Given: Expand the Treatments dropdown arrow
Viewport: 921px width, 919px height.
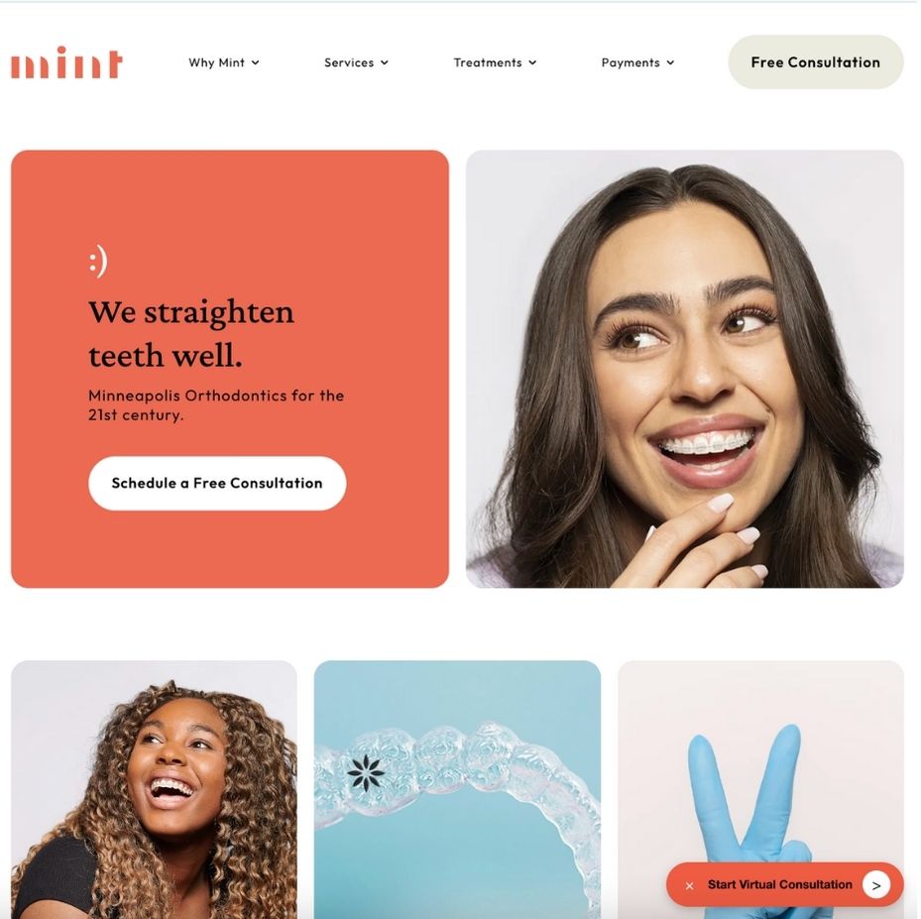Looking at the screenshot, I should 532,62.
